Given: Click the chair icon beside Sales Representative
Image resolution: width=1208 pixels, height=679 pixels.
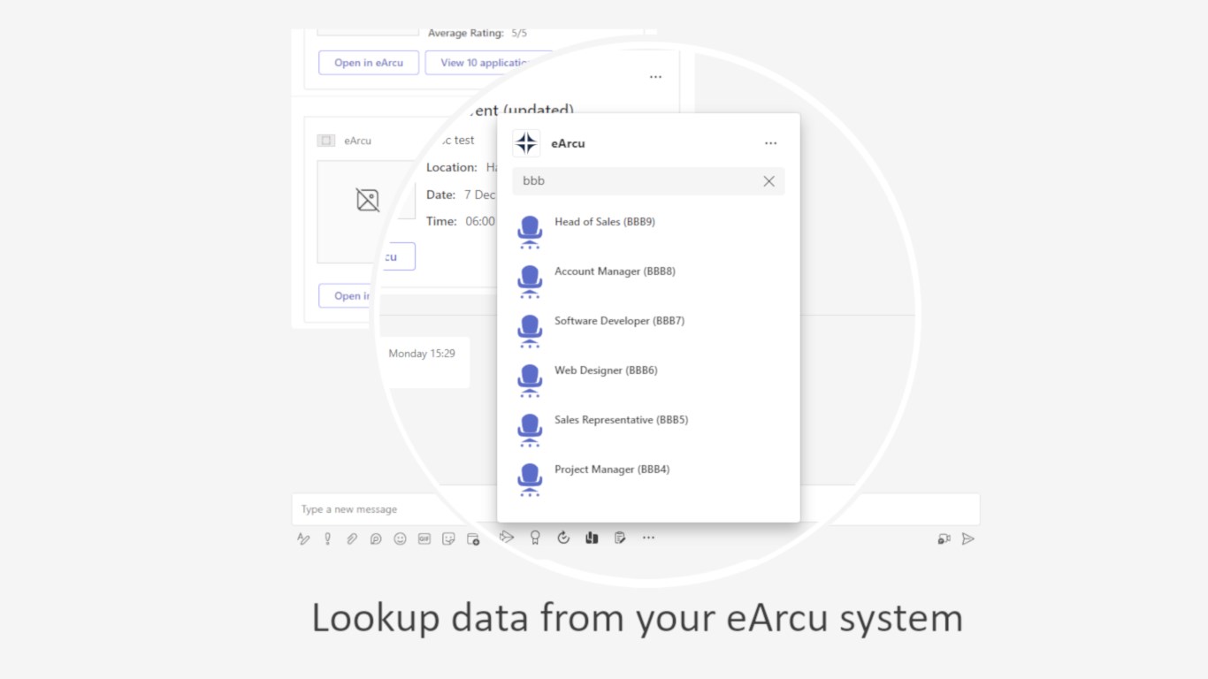Looking at the screenshot, I should tap(530, 431).
